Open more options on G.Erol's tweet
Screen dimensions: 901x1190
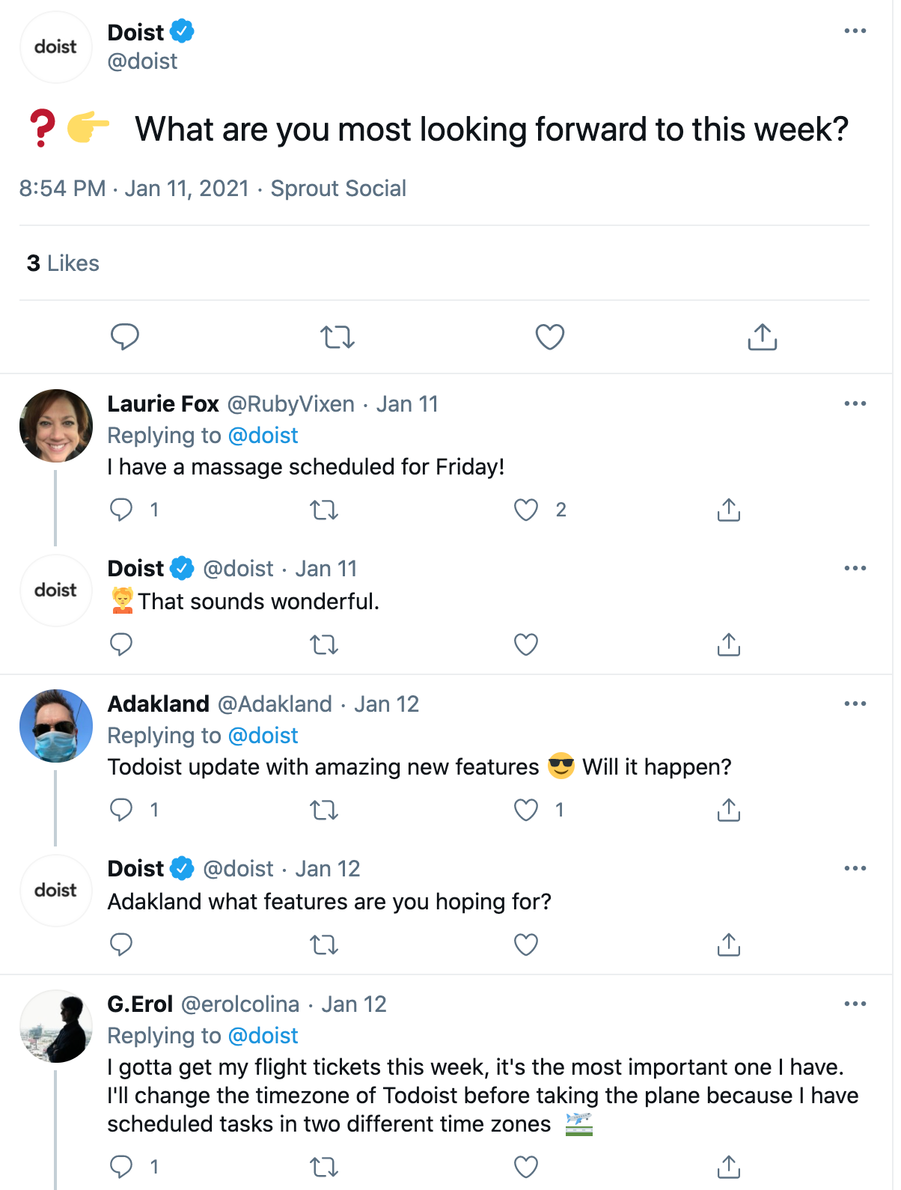pos(855,1004)
